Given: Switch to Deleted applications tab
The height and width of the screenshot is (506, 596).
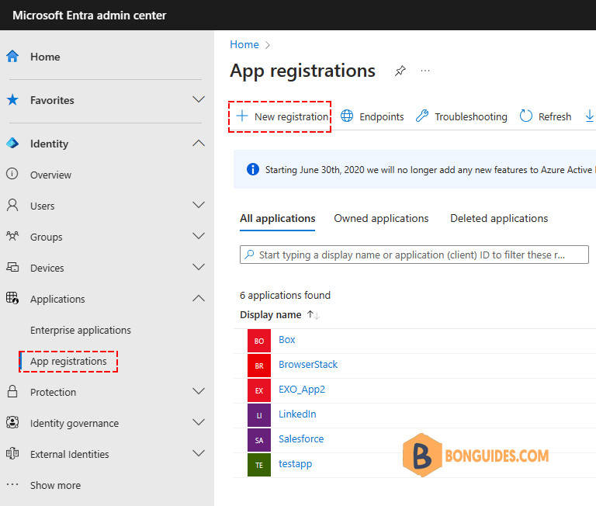Looking at the screenshot, I should pyautogui.click(x=499, y=219).
